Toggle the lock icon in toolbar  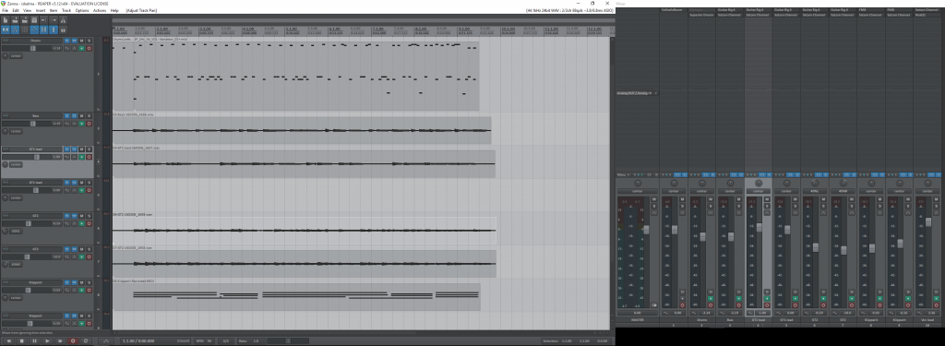[x=64, y=30]
